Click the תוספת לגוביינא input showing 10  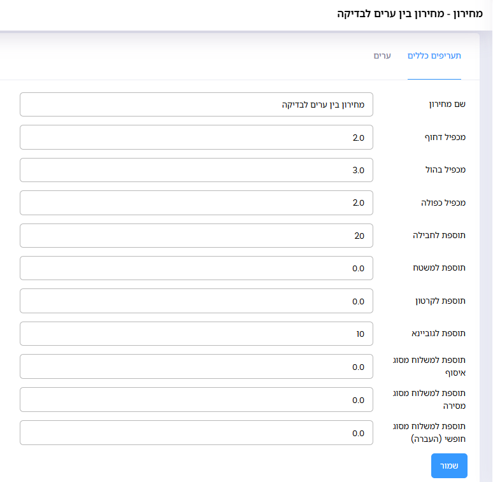[x=197, y=334]
